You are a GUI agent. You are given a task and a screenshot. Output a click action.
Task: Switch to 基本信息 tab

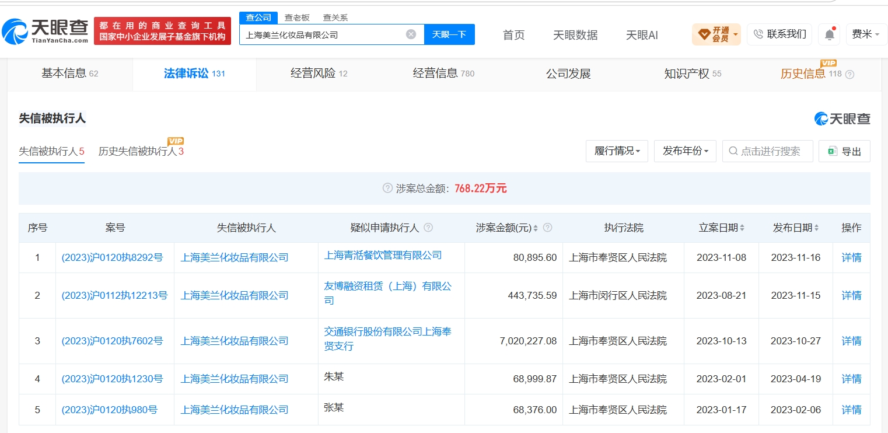pos(70,74)
